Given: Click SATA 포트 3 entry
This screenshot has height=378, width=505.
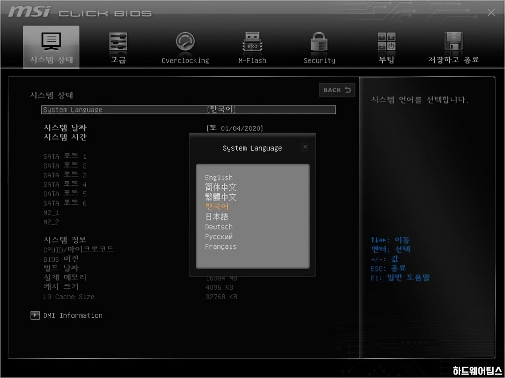Looking at the screenshot, I should pyautogui.click(x=65, y=175).
